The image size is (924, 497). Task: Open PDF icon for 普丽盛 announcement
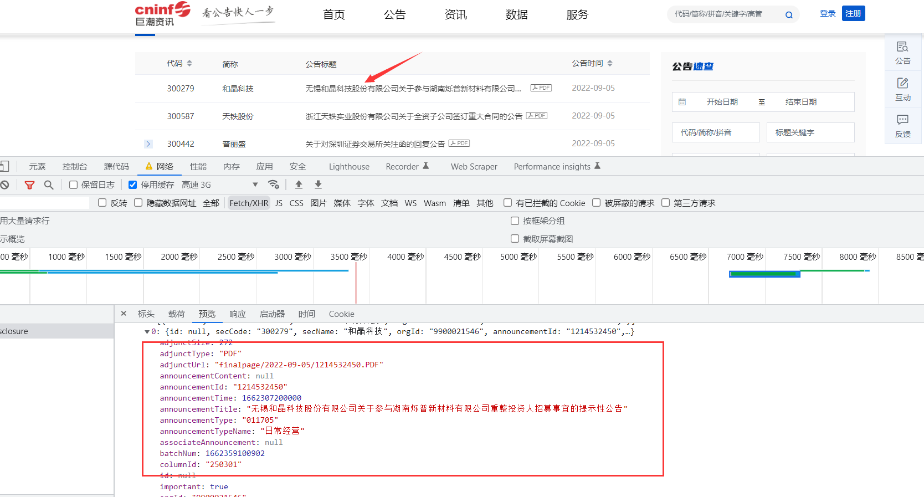pyautogui.click(x=459, y=144)
